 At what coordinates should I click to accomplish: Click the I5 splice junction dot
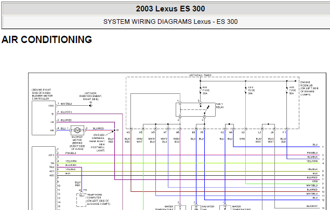(x=114, y=131)
